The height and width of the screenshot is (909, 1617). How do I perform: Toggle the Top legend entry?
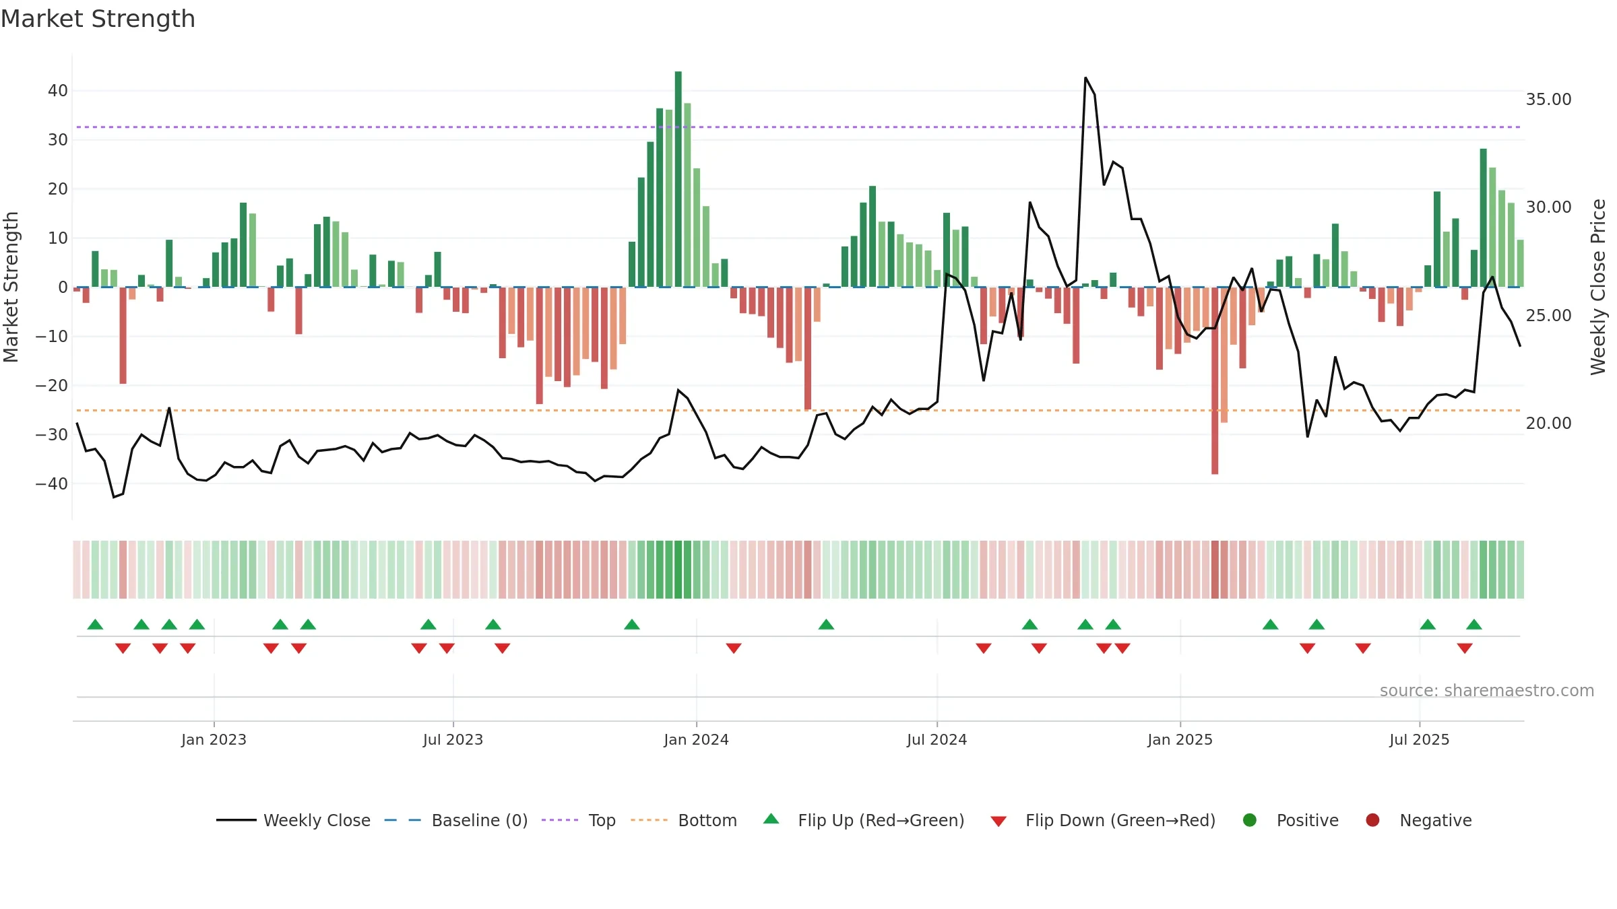pyautogui.click(x=579, y=820)
